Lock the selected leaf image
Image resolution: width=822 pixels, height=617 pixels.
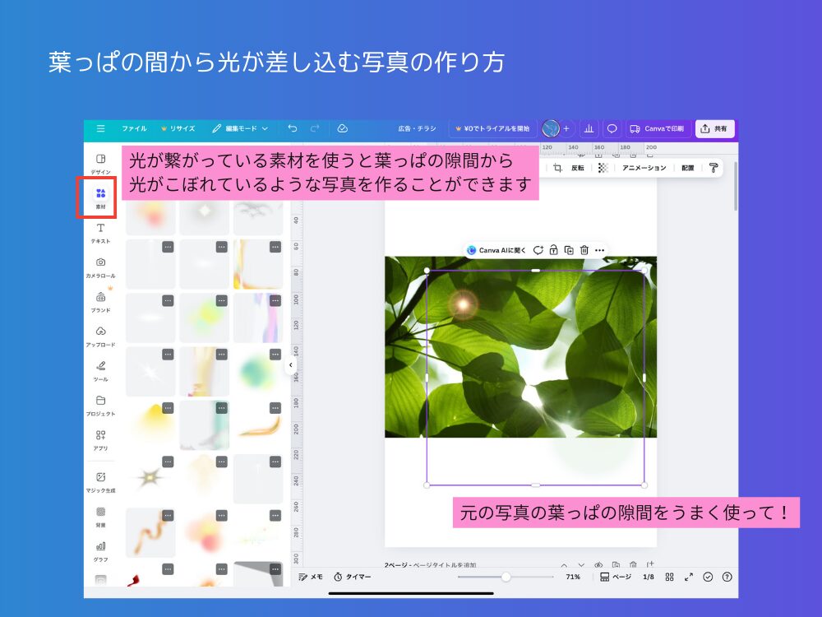tap(553, 250)
